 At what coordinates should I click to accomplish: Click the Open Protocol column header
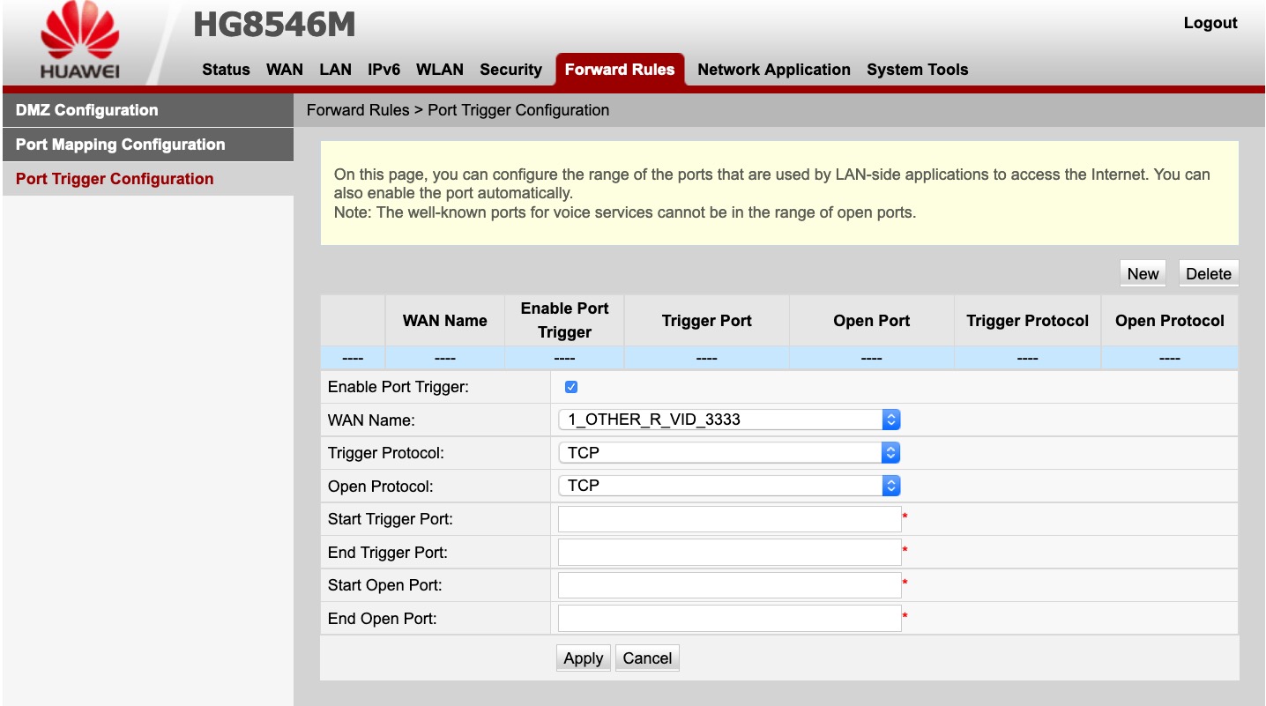click(1170, 321)
